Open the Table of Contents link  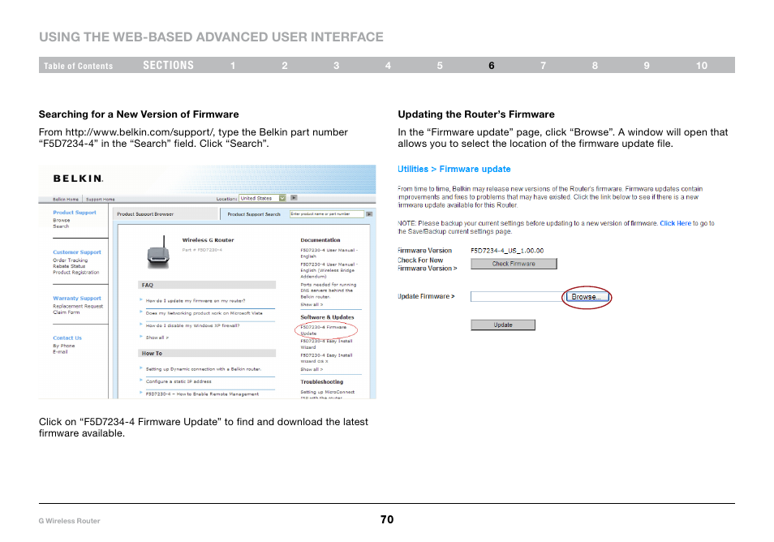[x=78, y=66]
